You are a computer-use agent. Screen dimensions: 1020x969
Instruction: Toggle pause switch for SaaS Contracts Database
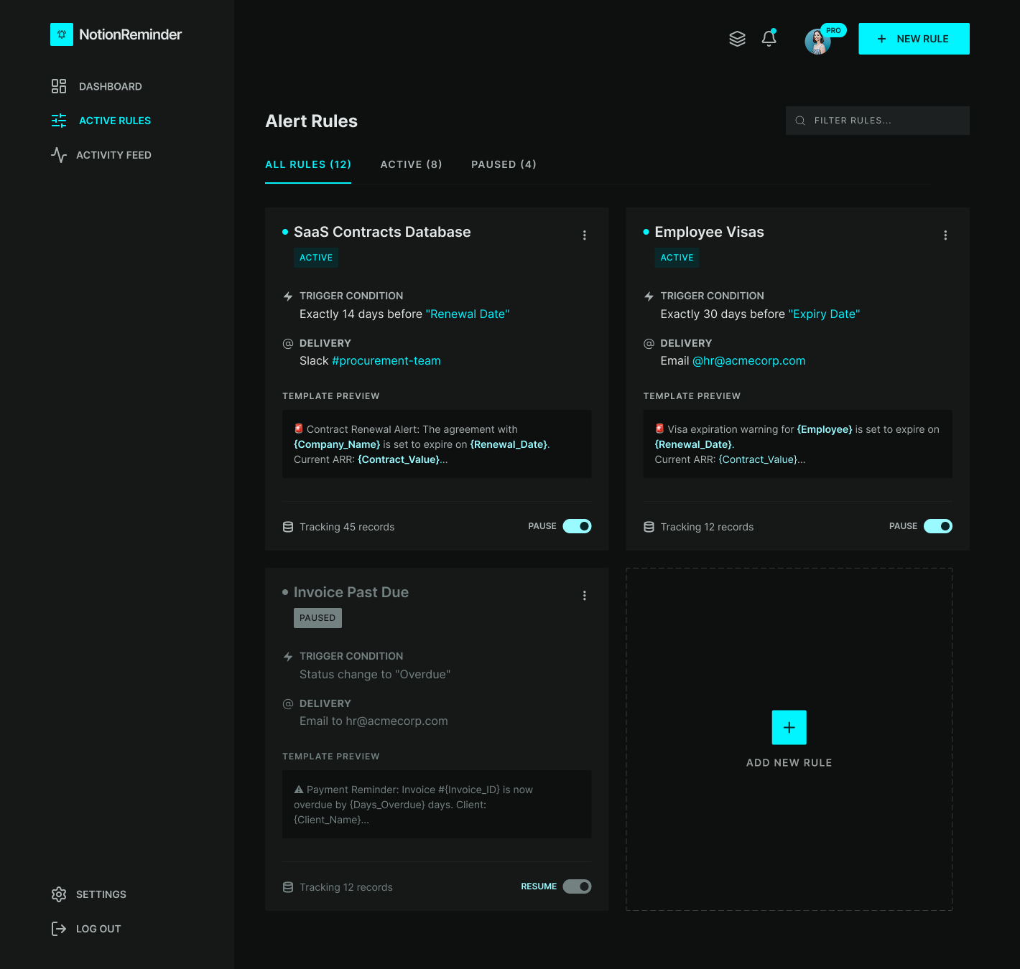577,526
